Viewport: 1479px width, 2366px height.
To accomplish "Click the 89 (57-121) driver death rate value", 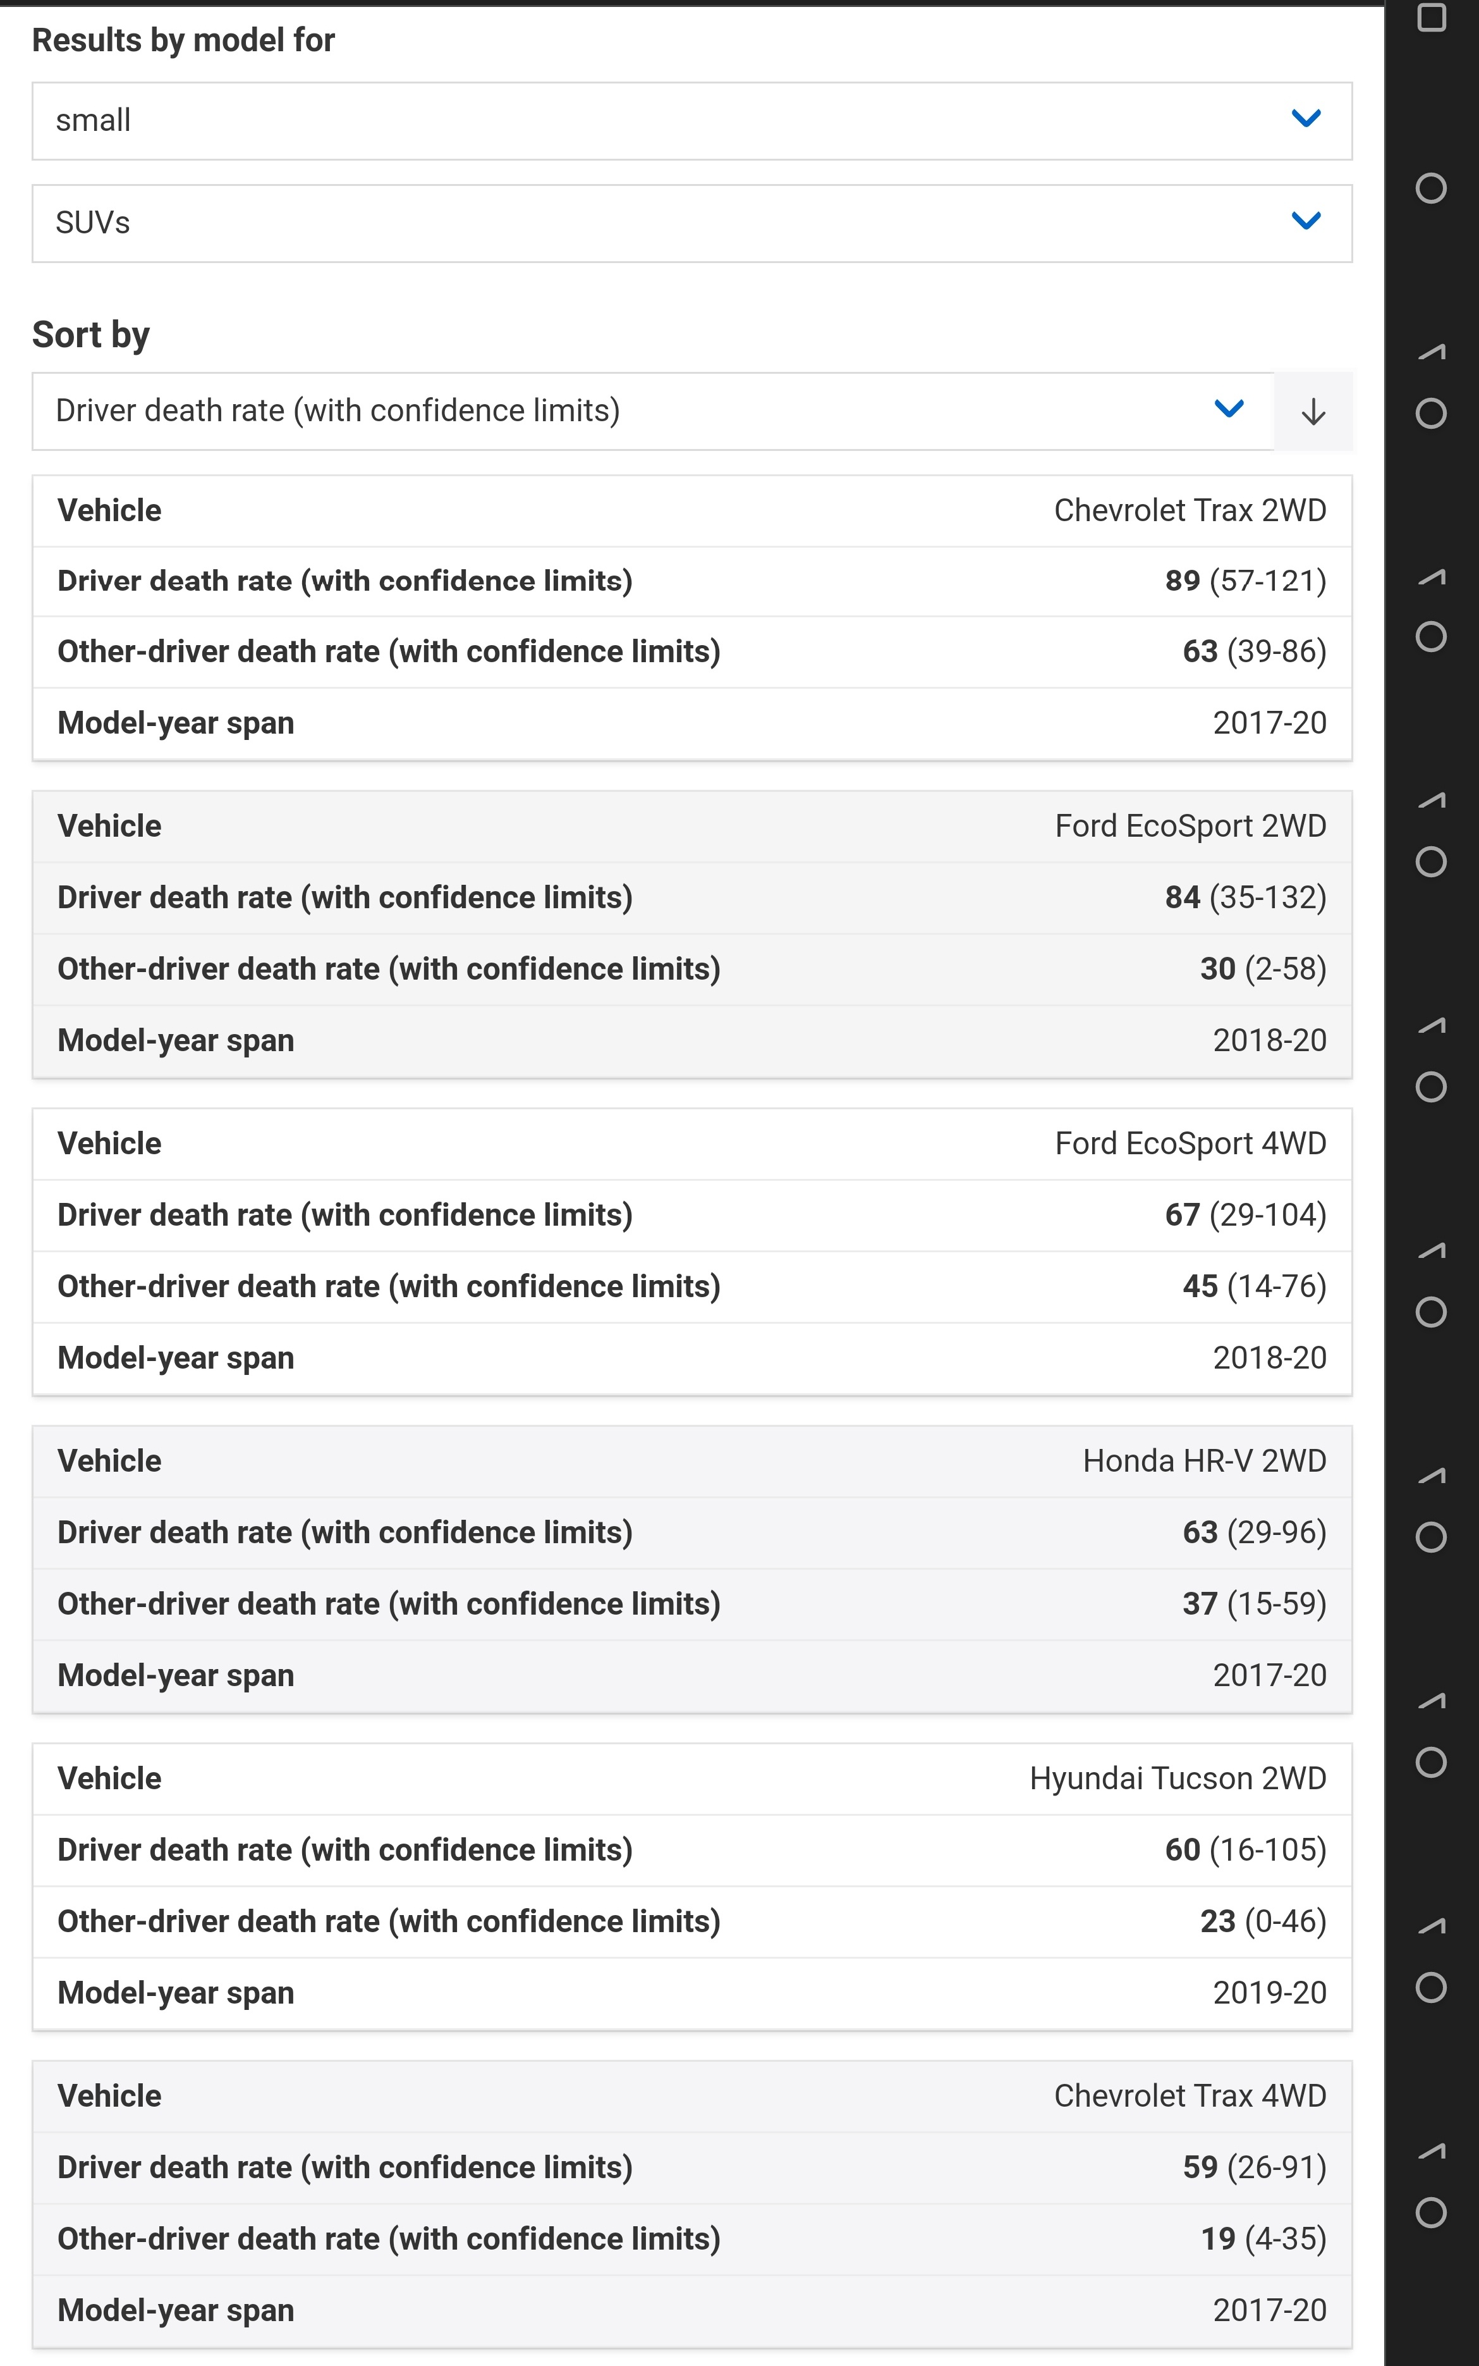I will [1245, 581].
